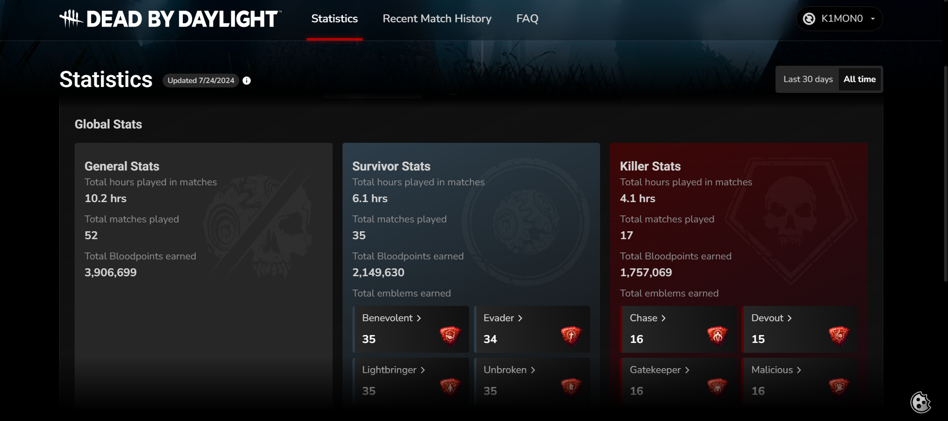Click the Evader emblem badge icon
Viewport: 948px width, 421px height.
(571, 336)
